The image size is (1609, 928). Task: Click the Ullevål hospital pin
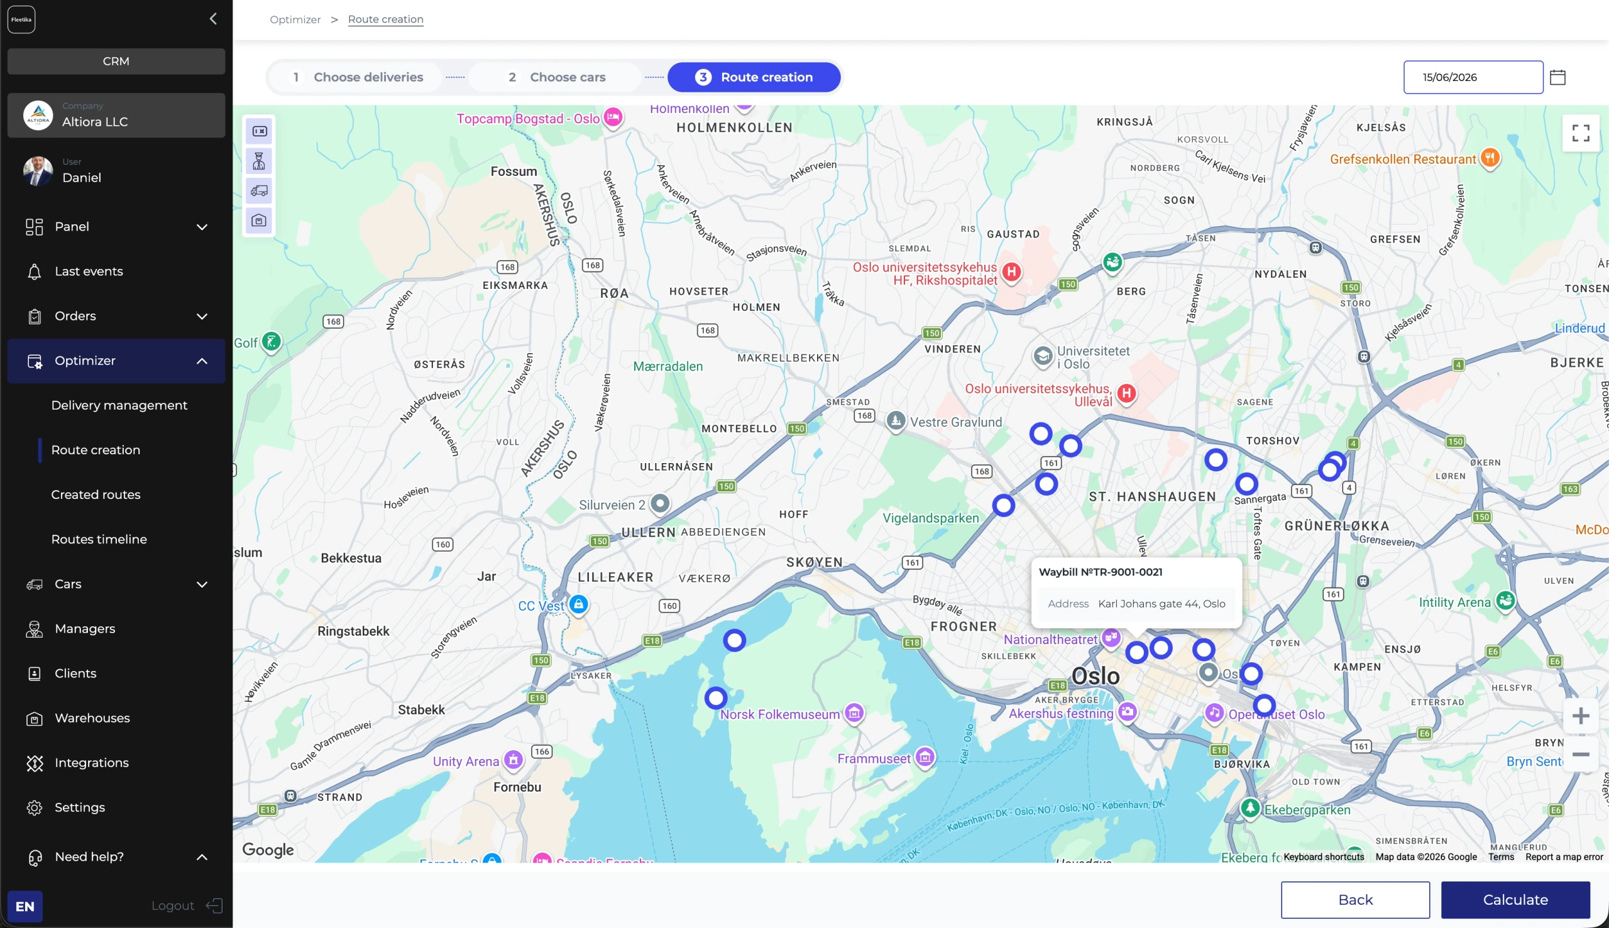click(1126, 393)
